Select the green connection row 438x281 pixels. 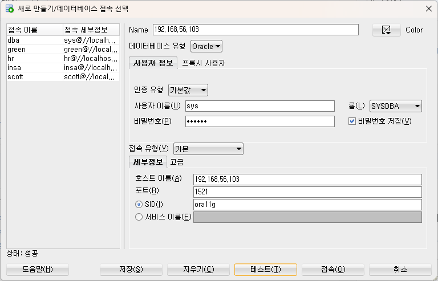(63, 50)
